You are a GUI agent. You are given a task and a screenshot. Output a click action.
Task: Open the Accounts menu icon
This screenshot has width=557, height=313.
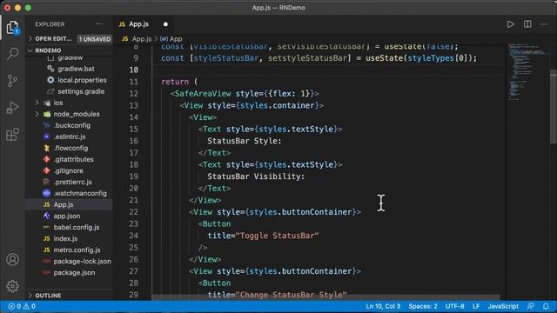point(12,259)
